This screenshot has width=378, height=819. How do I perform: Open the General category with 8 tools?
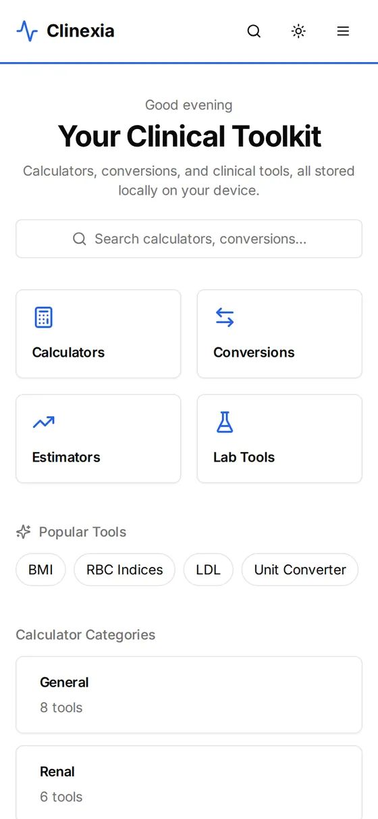(189, 695)
